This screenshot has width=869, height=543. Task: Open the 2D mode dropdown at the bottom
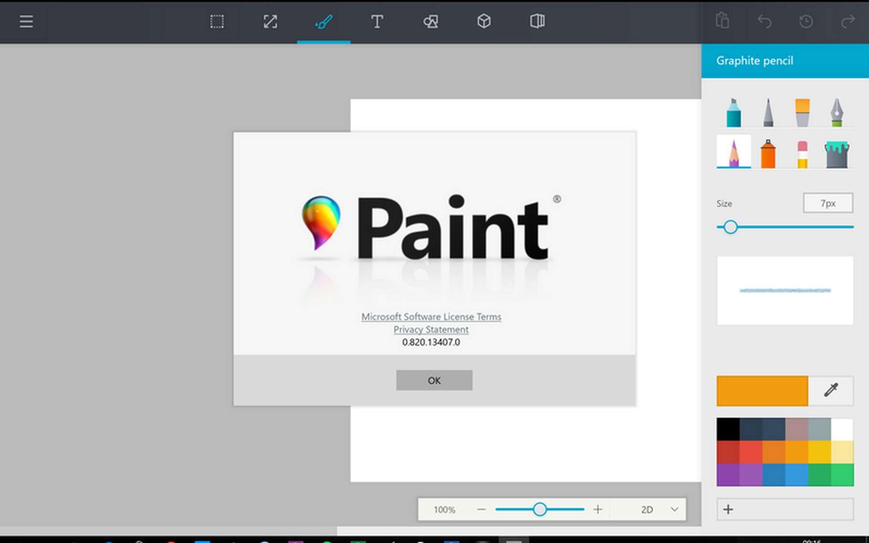tap(659, 509)
